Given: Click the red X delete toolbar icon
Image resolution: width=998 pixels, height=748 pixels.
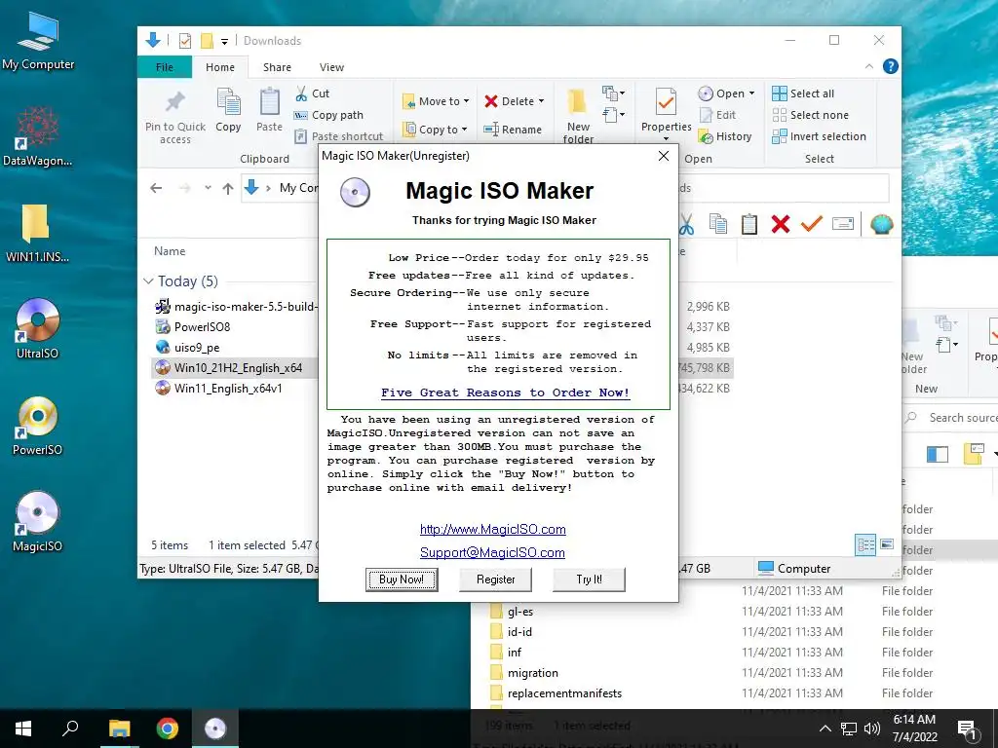Looking at the screenshot, I should pos(781,224).
